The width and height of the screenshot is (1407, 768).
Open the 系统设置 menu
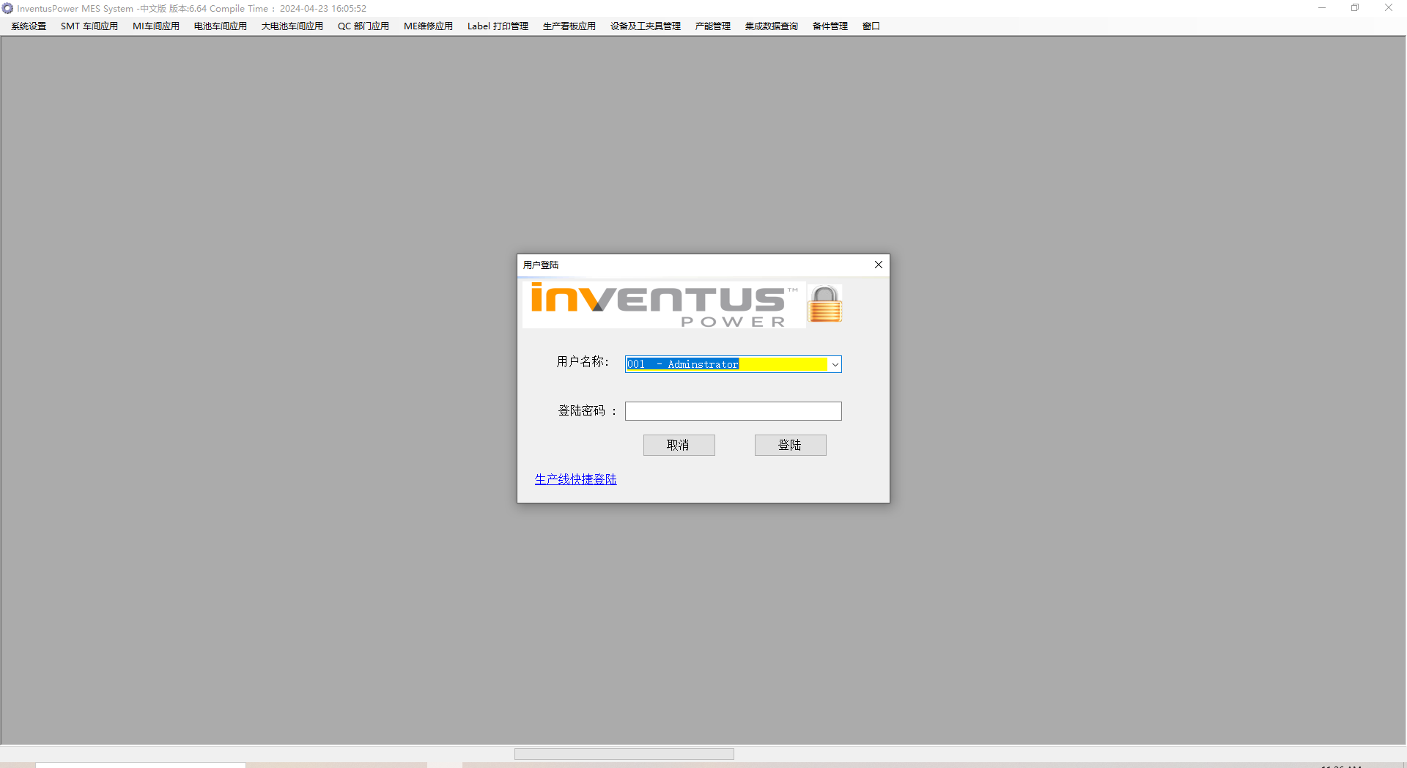coord(29,26)
